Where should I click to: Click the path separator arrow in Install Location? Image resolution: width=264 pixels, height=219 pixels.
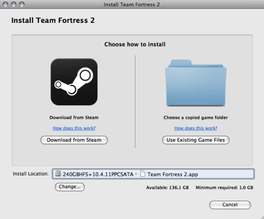coord(136,174)
